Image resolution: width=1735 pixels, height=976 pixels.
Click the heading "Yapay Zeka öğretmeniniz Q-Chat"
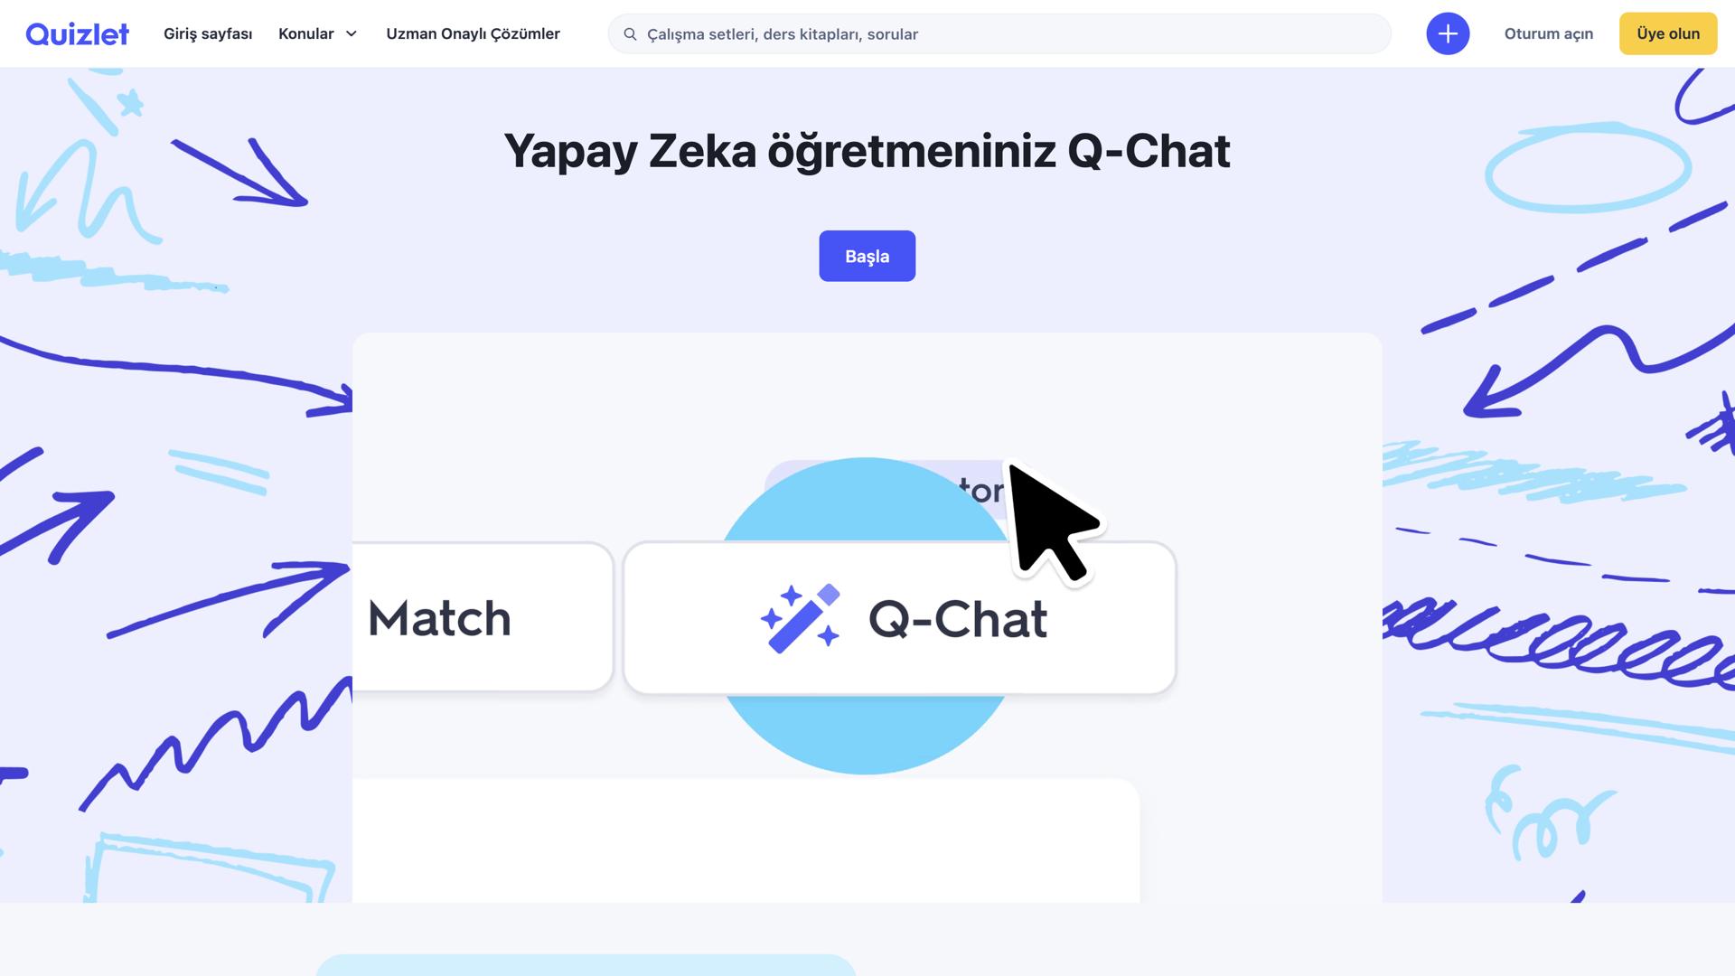[x=867, y=150]
